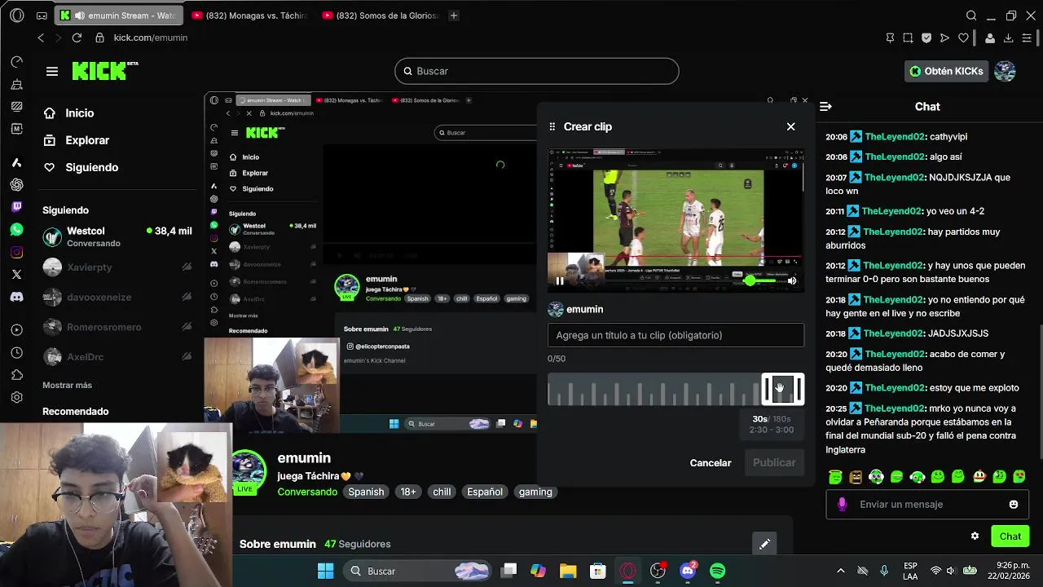
Task: Open chat settings gear icon
Action: [975, 536]
